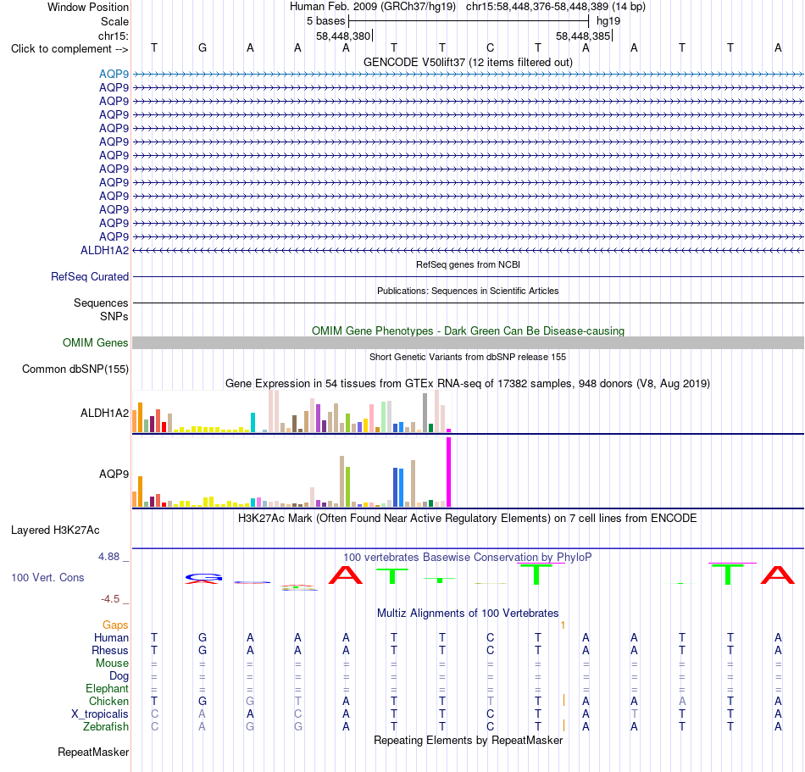This screenshot has width=805, height=772.
Task: Click the C base in the complement sequence row
Action: [x=491, y=47]
